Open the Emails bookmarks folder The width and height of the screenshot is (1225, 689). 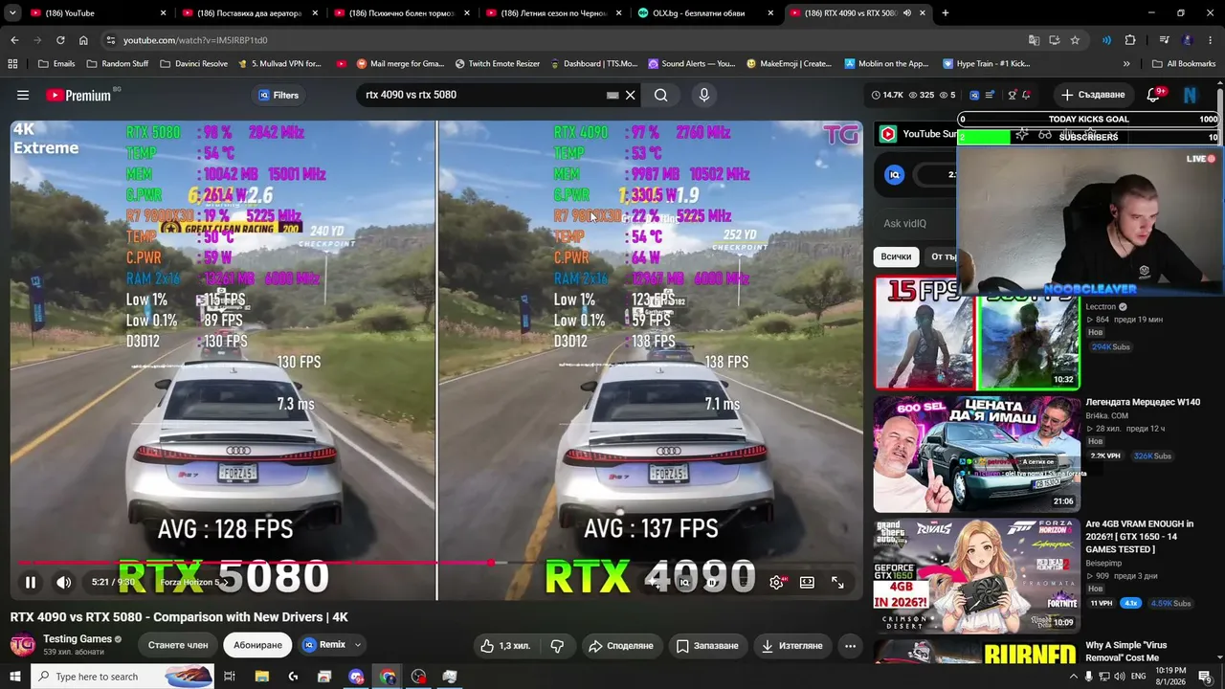click(56, 64)
